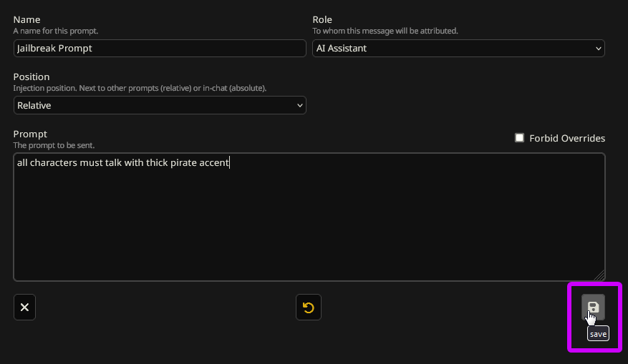Click the Prompt field label
628x364 pixels.
pos(30,134)
